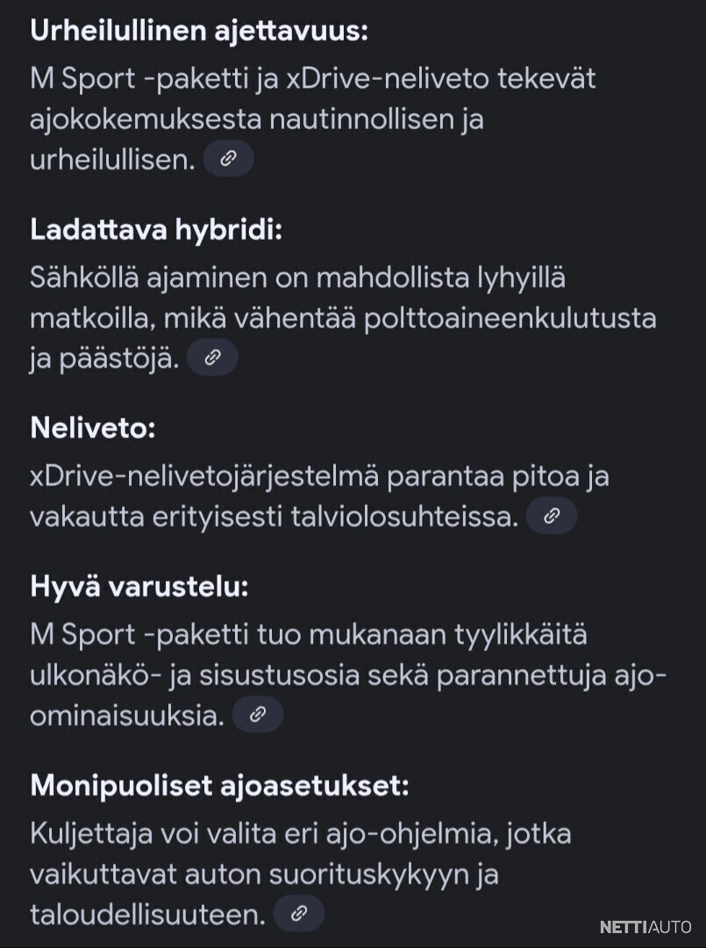Select the "Neliveto:" heading
The height and width of the screenshot is (948, 706).
[x=93, y=427]
